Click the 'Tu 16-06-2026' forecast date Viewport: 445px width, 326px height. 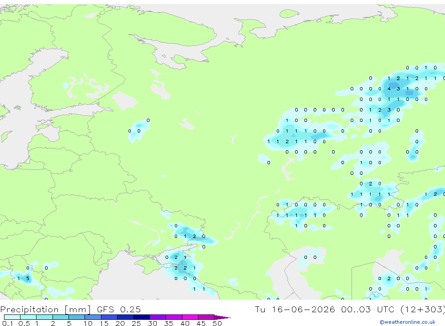click(x=295, y=309)
